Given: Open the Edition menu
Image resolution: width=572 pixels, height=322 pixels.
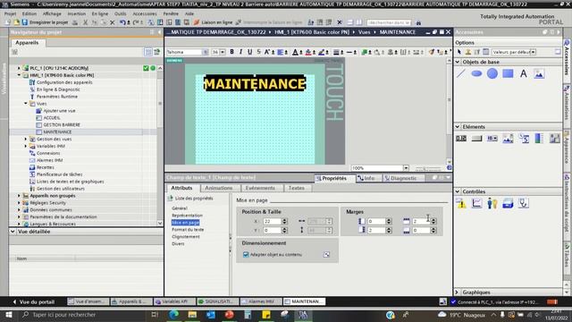Looking at the screenshot, I should click(29, 13).
